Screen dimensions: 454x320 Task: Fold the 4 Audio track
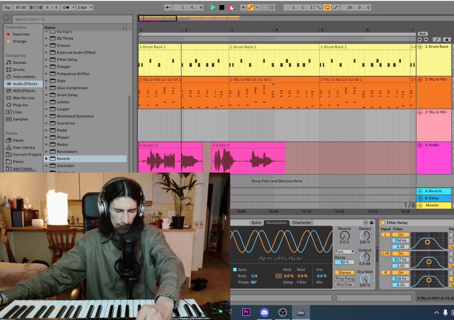click(x=420, y=145)
